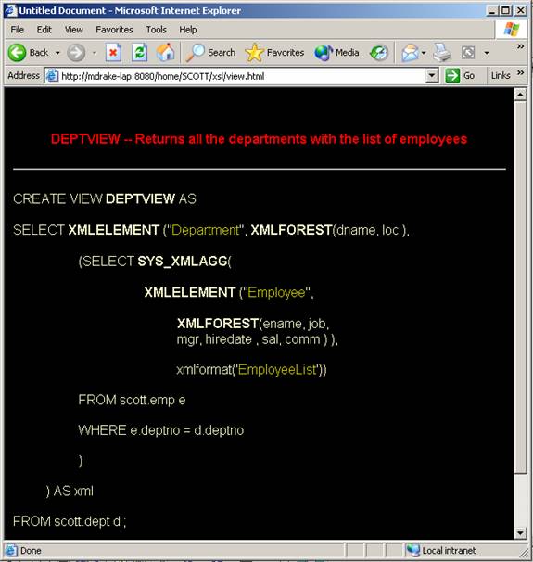The width and height of the screenshot is (533, 562).
Task: Open the History icon in toolbar
Action: pos(379,53)
